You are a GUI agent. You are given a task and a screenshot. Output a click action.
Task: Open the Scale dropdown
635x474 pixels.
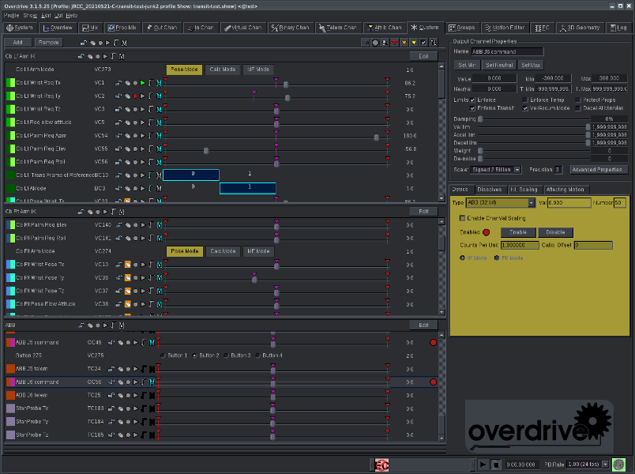(x=496, y=170)
